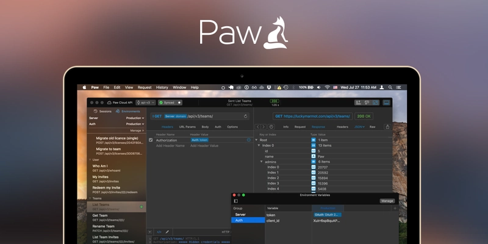Collapse the admins tree node
488x244 pixels.
(262, 162)
